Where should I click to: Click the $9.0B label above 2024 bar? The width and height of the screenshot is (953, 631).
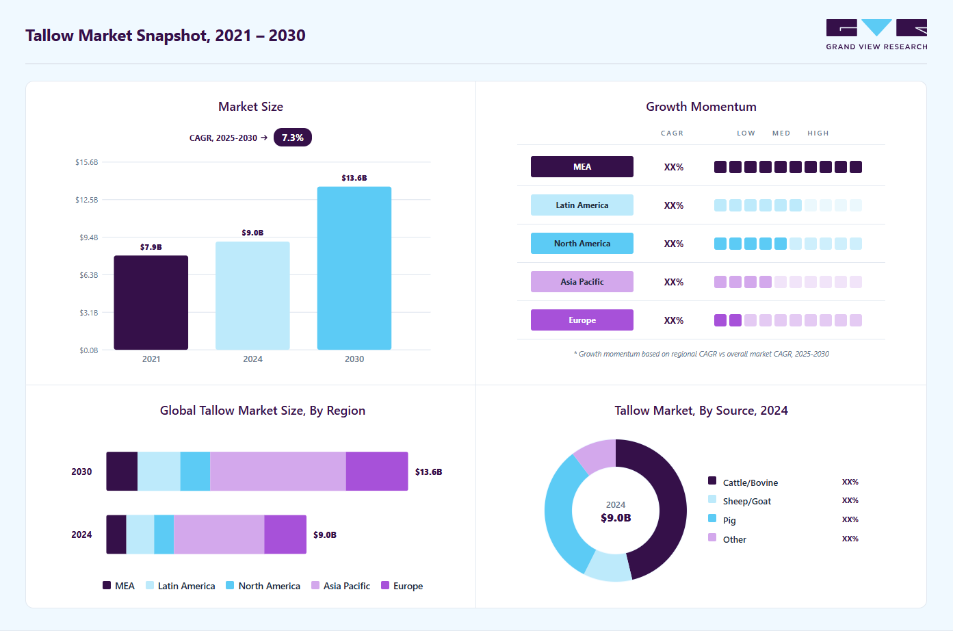pyautogui.click(x=252, y=233)
